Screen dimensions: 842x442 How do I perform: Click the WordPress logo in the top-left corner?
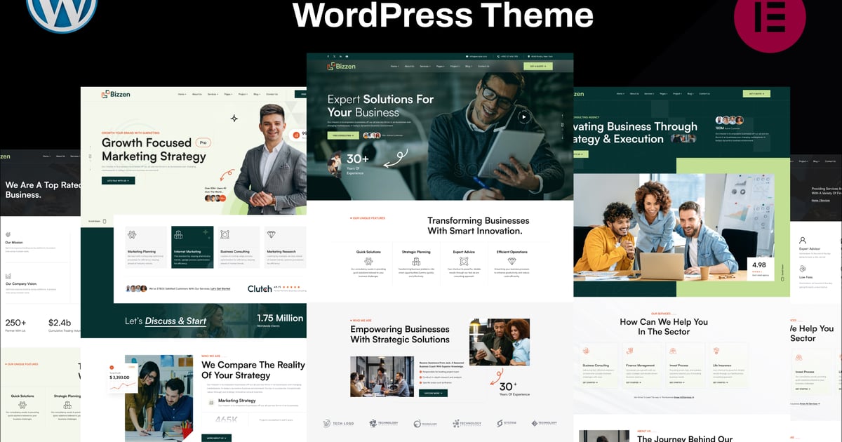pyautogui.click(x=62, y=14)
